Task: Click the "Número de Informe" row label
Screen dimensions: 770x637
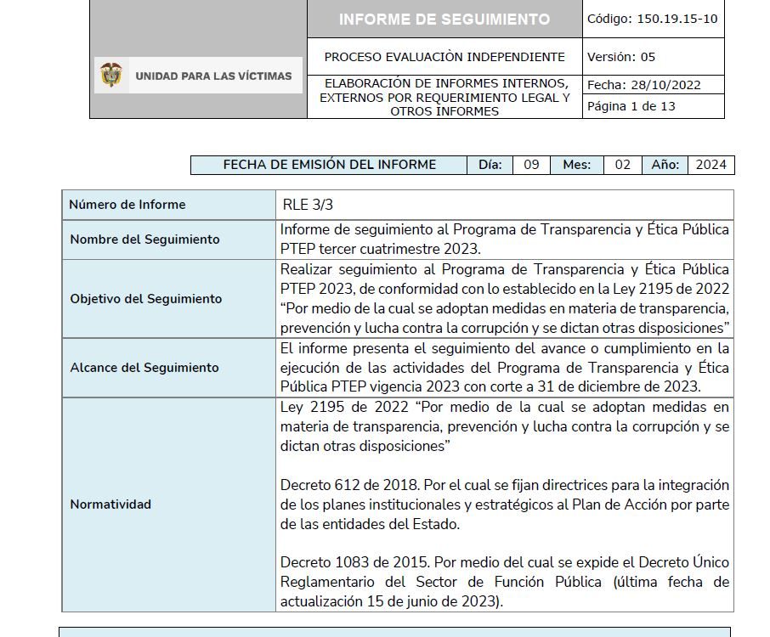Action: (127, 205)
